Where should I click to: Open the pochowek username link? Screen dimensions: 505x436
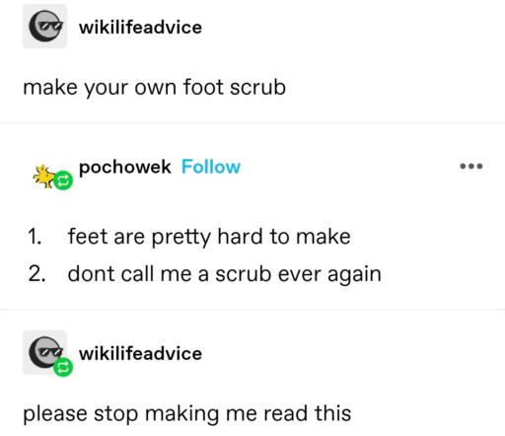tap(125, 167)
